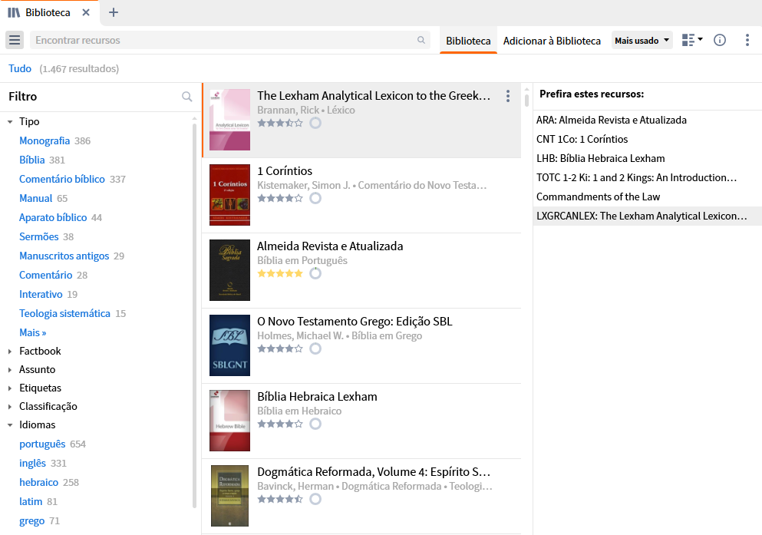Click the filter panel scrollbar
This screenshot has height=535, width=762.
[194, 315]
